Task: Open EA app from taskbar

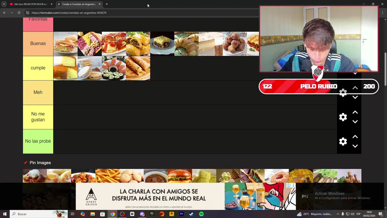Action: click(162, 214)
